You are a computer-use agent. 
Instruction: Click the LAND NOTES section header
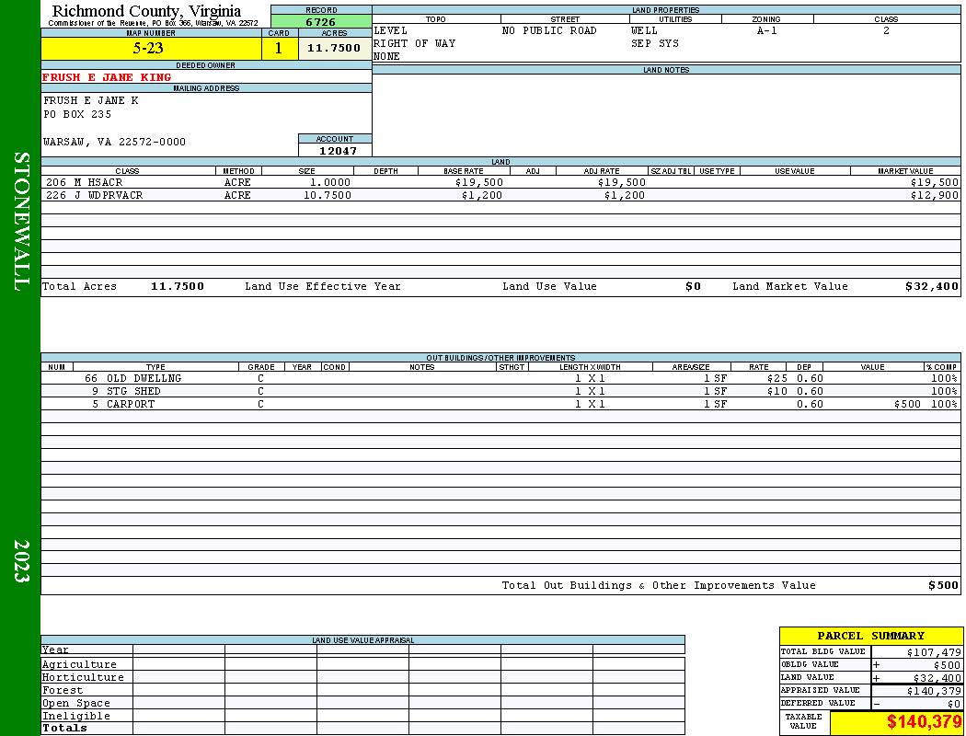coord(666,70)
